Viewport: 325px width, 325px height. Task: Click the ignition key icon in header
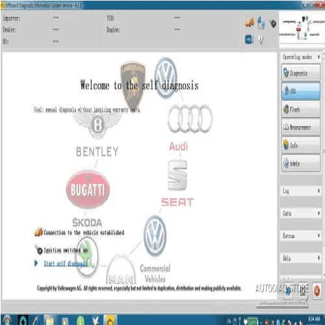click(x=272, y=23)
